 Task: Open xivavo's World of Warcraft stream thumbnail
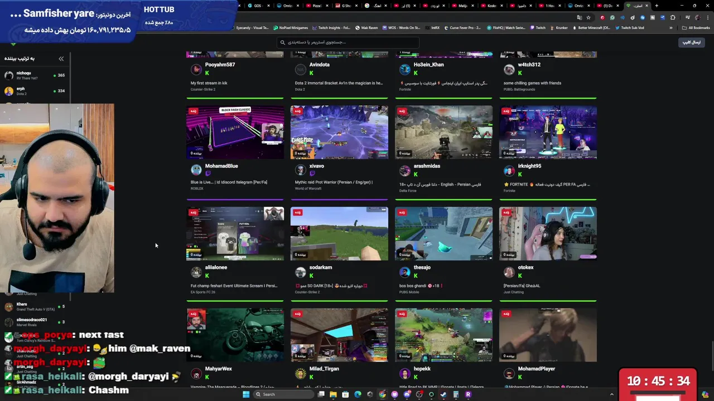[x=339, y=132]
